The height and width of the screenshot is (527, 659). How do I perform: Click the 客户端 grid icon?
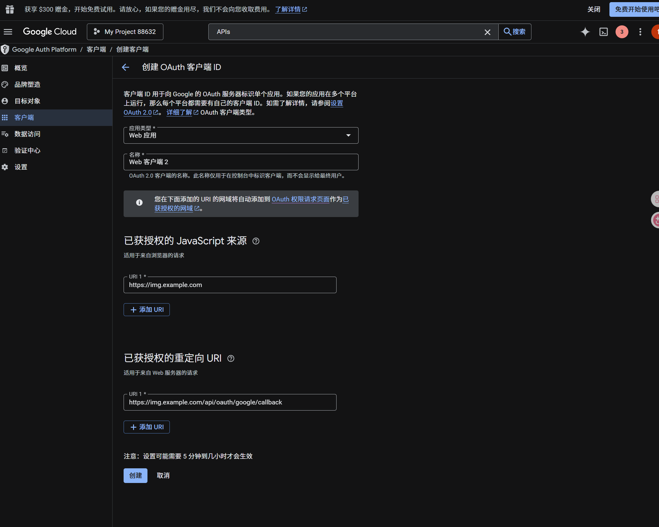pyautogui.click(x=5, y=118)
